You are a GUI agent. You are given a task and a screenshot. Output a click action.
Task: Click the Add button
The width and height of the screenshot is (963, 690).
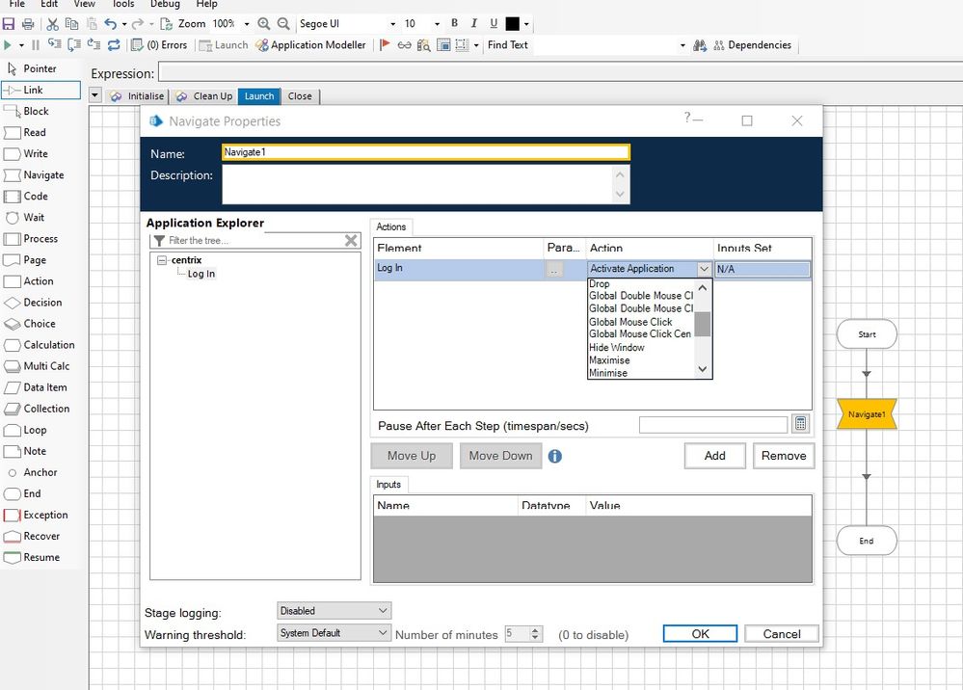714,456
